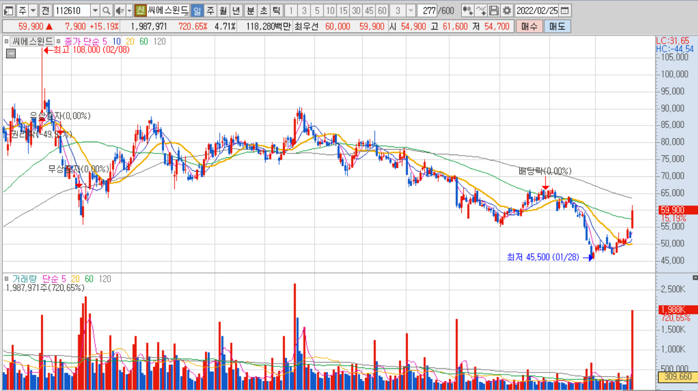Click the stock name field 씨에스윈드 in toolbar
Screen dimensions: 698x391
168,10
